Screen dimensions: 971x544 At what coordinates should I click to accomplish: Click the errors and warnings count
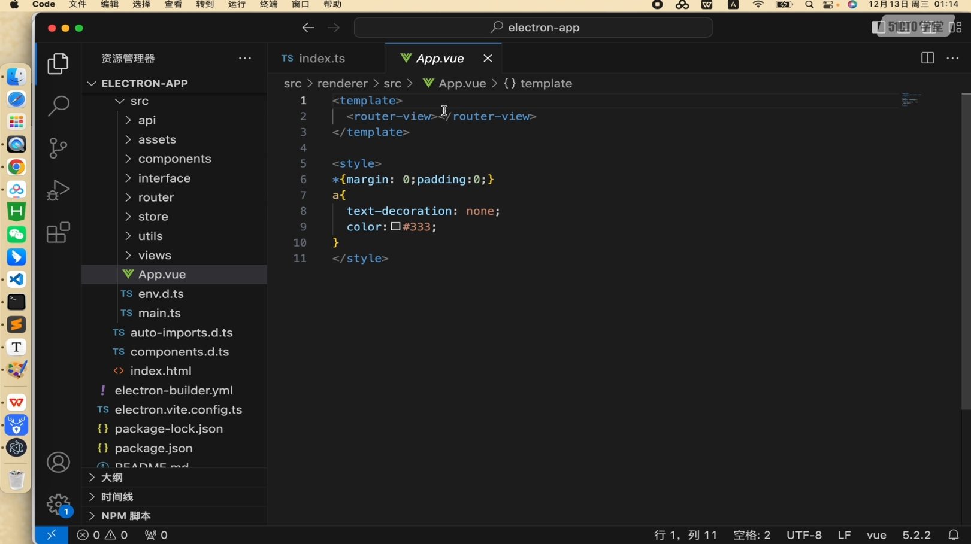tap(102, 535)
